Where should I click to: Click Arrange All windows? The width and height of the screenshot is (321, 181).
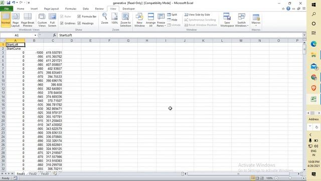click(150, 20)
